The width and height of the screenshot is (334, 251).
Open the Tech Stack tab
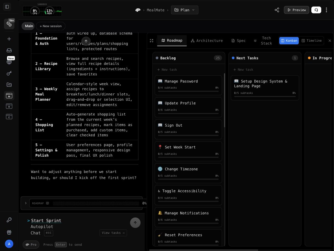tap(263, 41)
